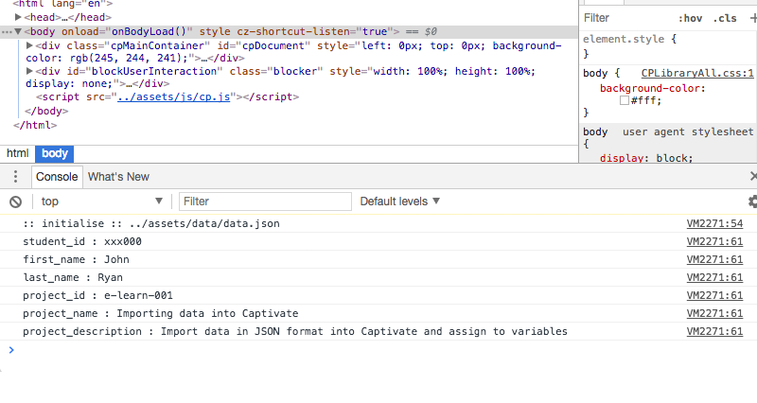757x403 pixels.
Task: Click the console prompt chevron
Action: 11,350
